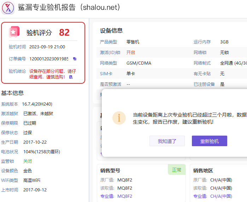This screenshot has width=247, height=202.
Task: Click the device color value 金色
Action: pyautogui.click(x=28, y=171)
